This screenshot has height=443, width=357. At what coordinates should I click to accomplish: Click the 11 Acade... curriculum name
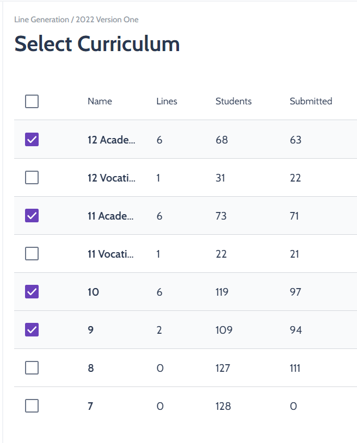[110, 216]
